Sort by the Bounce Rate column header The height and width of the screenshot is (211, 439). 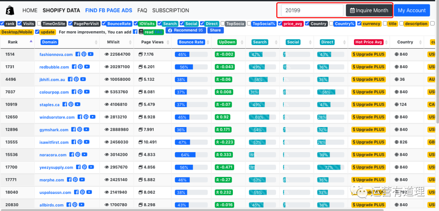pyautogui.click(x=191, y=42)
